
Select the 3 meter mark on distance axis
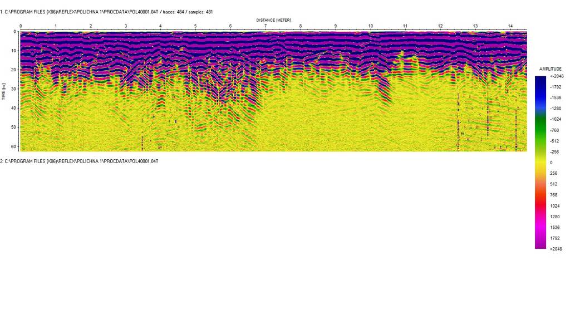click(x=126, y=26)
